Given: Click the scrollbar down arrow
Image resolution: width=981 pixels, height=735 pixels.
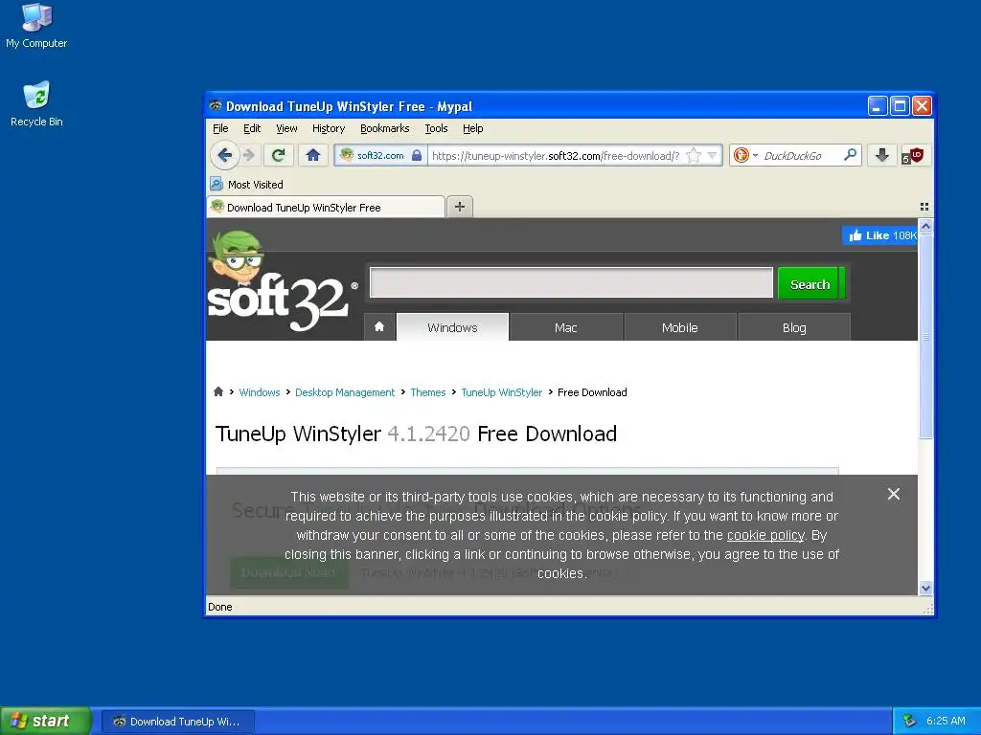Looking at the screenshot, I should (x=926, y=588).
